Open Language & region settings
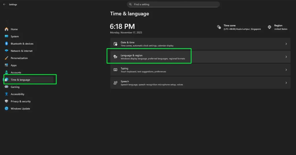296x155 pixels. click(x=200, y=57)
